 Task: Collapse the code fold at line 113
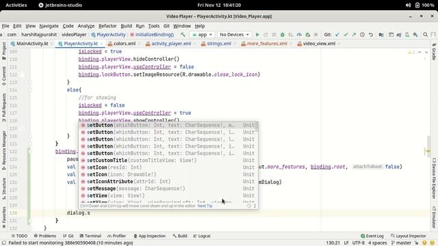[x=30, y=83]
